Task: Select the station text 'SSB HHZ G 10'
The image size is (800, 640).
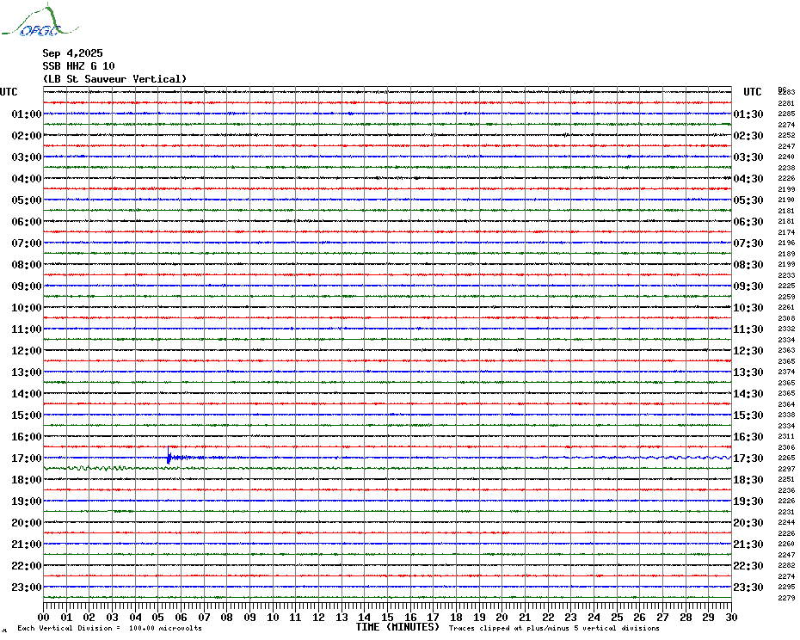Action: [78, 66]
